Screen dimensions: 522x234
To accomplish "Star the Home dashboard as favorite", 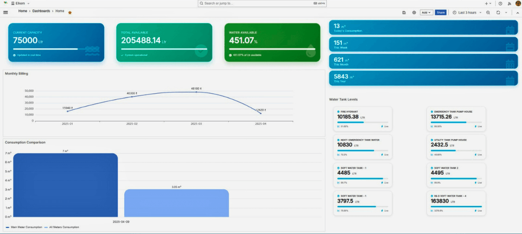I will pyautogui.click(x=70, y=13).
